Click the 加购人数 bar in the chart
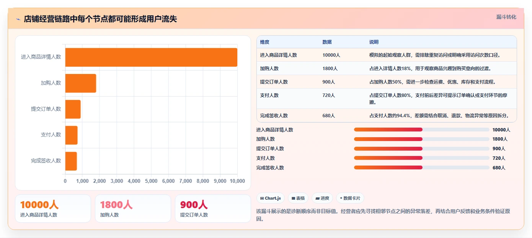The width and height of the screenshot is (532, 238). point(81,83)
